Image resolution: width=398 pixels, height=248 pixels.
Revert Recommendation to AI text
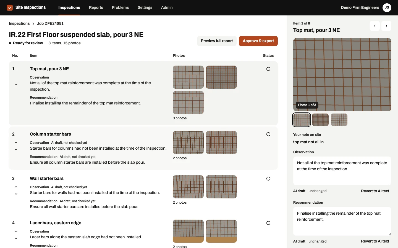(x=375, y=241)
